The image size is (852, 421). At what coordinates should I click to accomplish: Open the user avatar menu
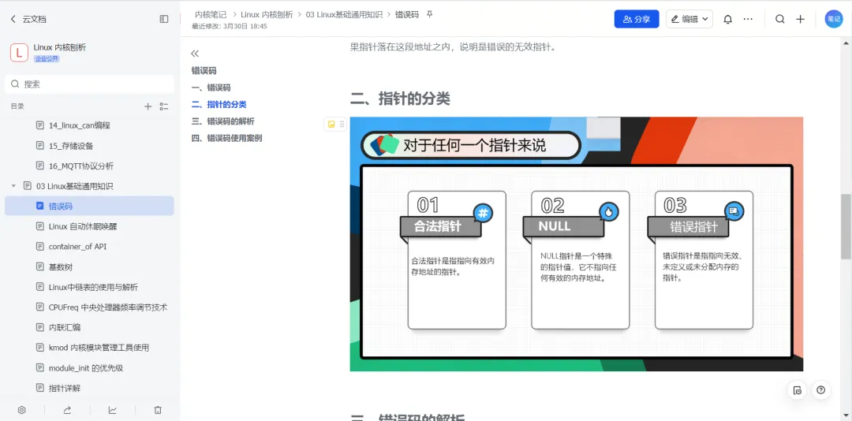click(834, 19)
